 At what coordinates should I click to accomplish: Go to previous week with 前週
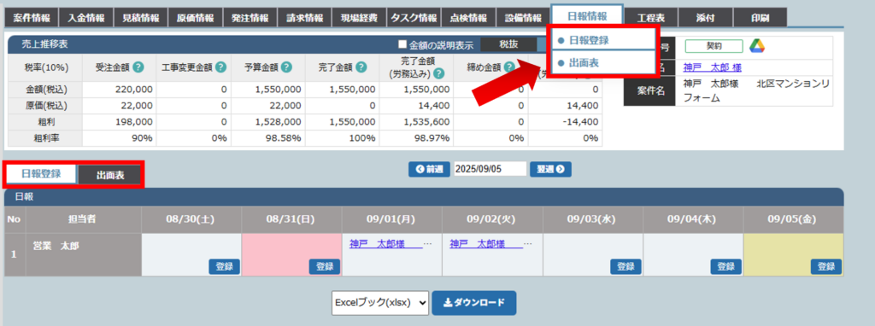tap(429, 169)
